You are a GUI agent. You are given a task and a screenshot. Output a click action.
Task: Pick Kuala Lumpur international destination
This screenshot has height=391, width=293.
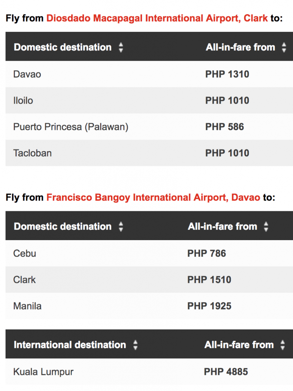[x=43, y=372]
